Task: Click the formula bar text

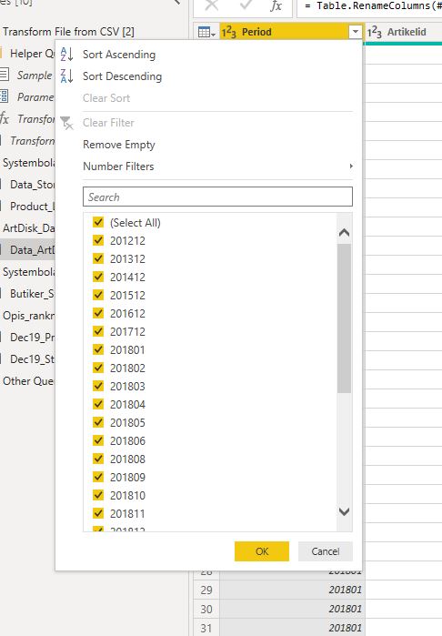Action: click(x=373, y=5)
